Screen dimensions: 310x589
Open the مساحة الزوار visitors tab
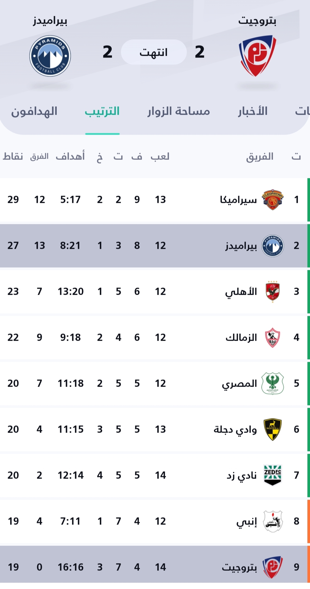tap(179, 112)
